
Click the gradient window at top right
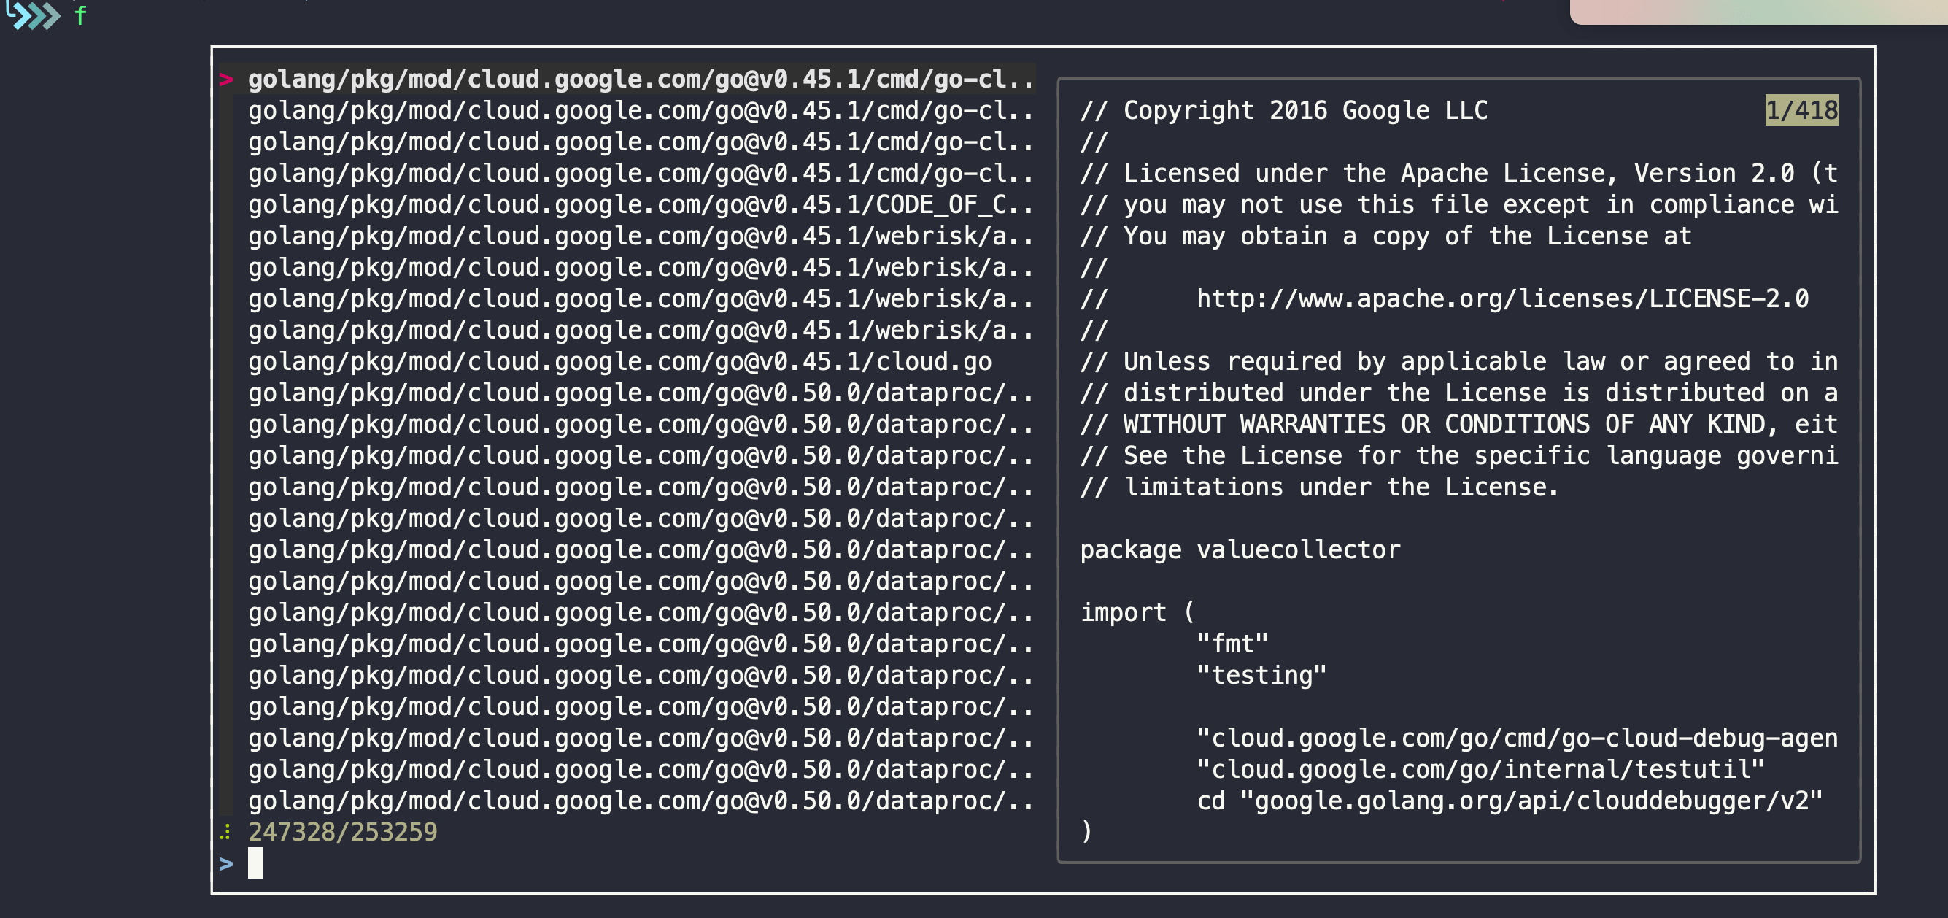pyautogui.click(x=1759, y=12)
